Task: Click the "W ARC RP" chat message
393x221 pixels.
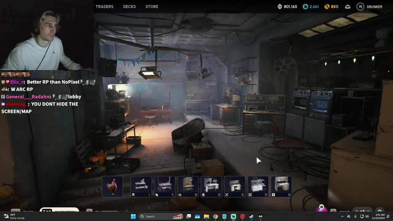Action: point(22,89)
